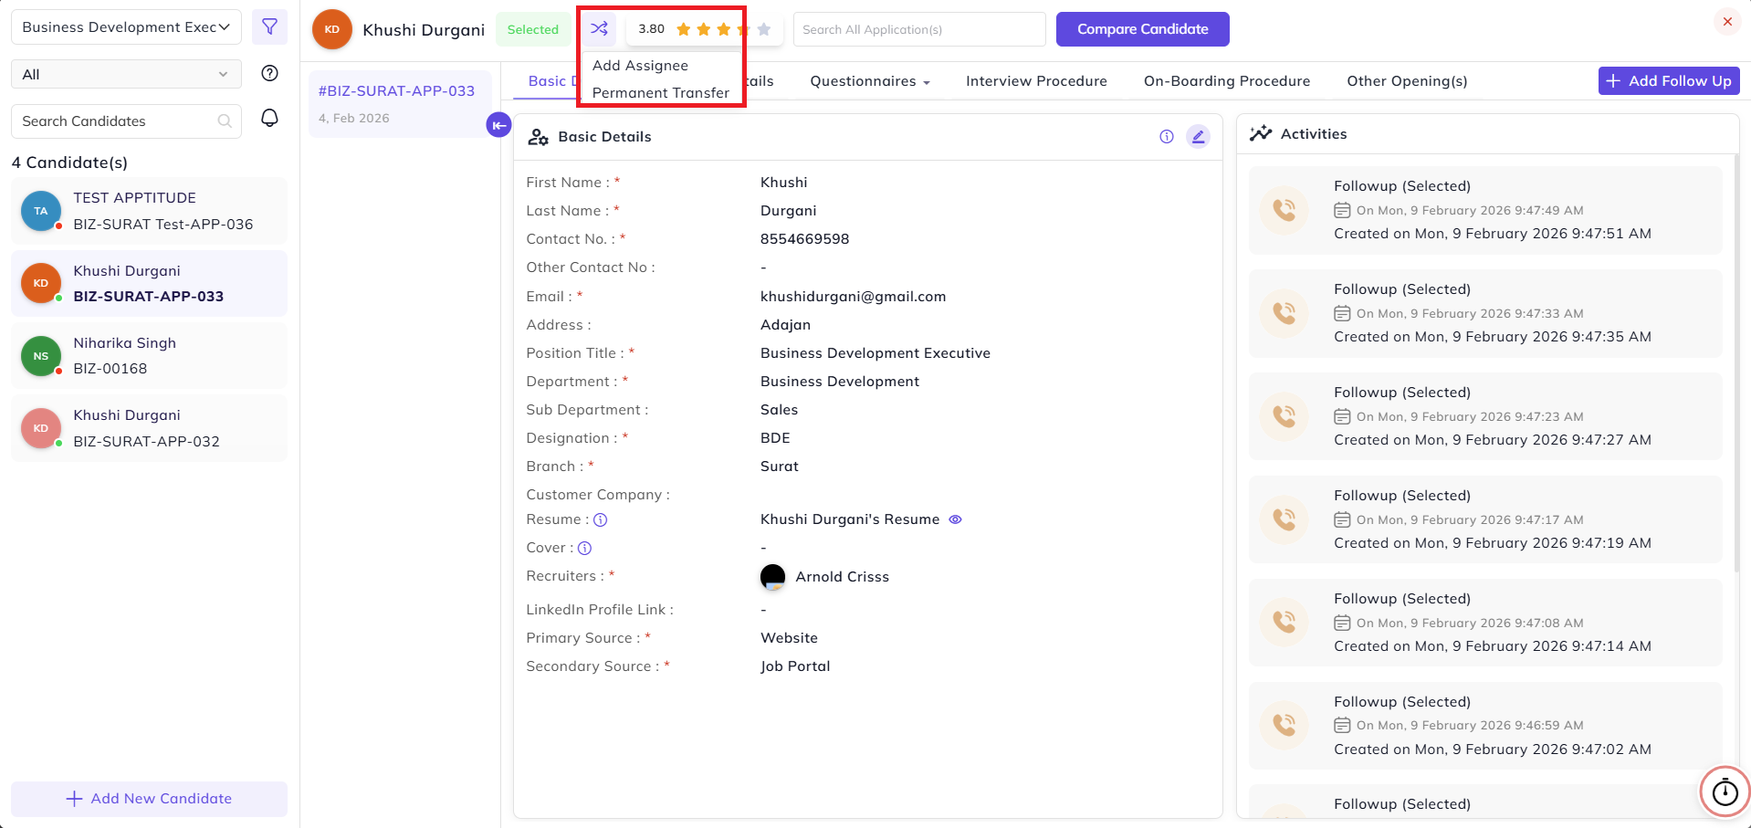Expand the Business Development Exec job dropdown

(x=126, y=27)
